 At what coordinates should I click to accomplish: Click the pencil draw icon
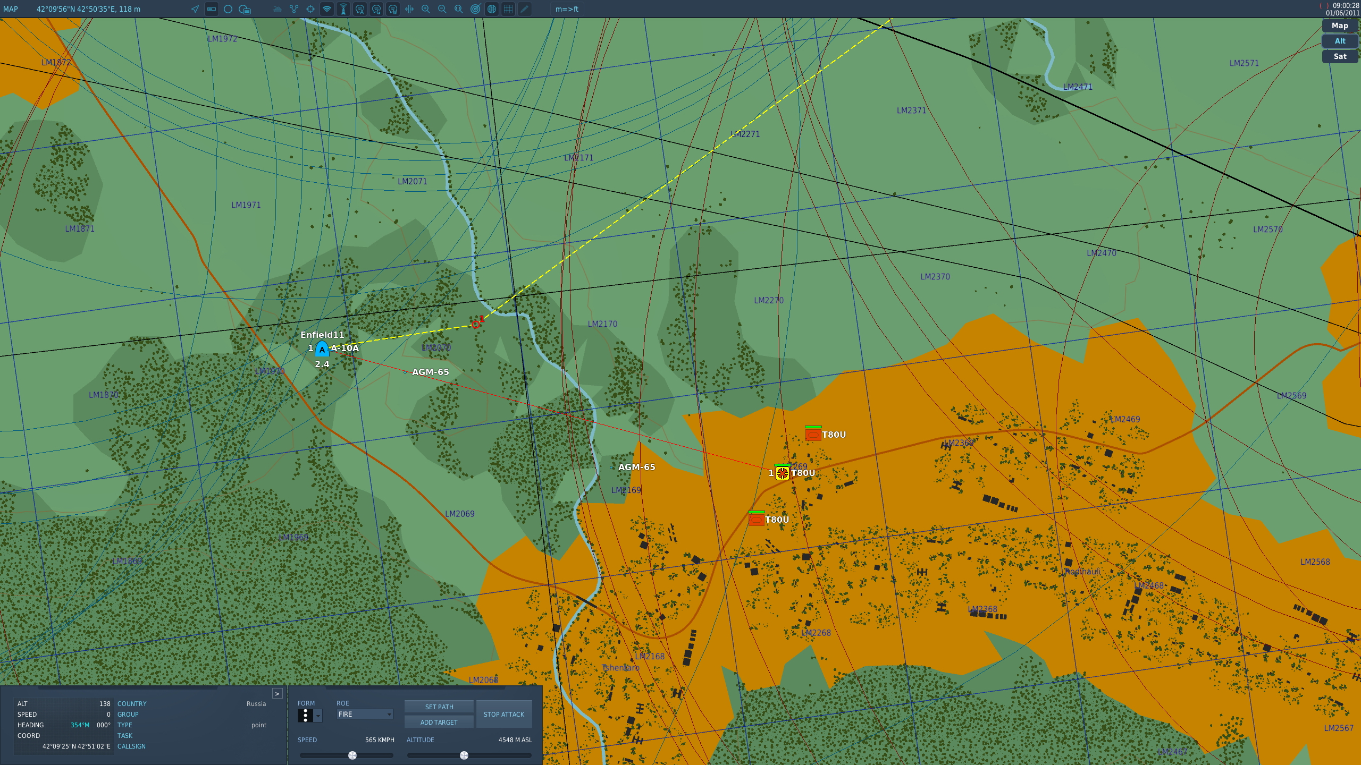pos(525,9)
